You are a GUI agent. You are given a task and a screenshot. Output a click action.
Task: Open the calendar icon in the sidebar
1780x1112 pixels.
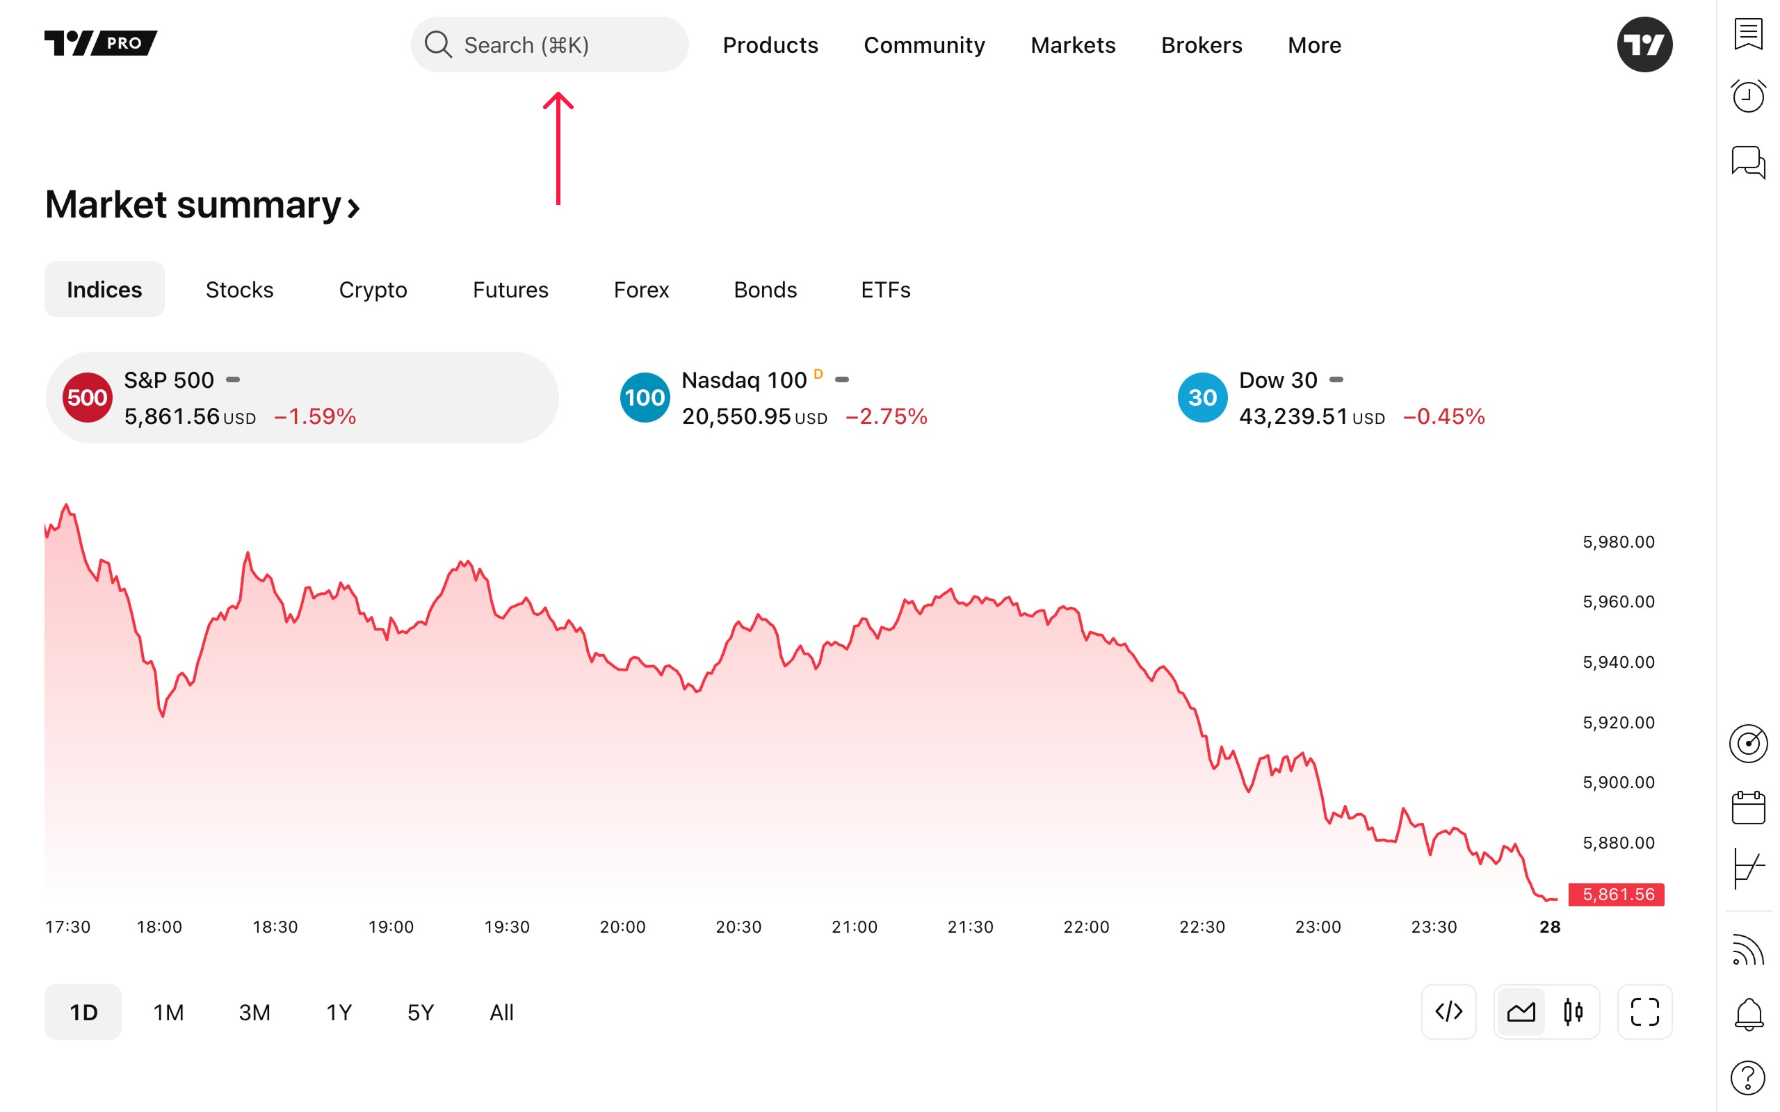pos(1747,808)
